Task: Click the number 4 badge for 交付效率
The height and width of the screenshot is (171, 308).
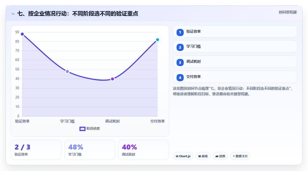Action: pyautogui.click(x=180, y=78)
